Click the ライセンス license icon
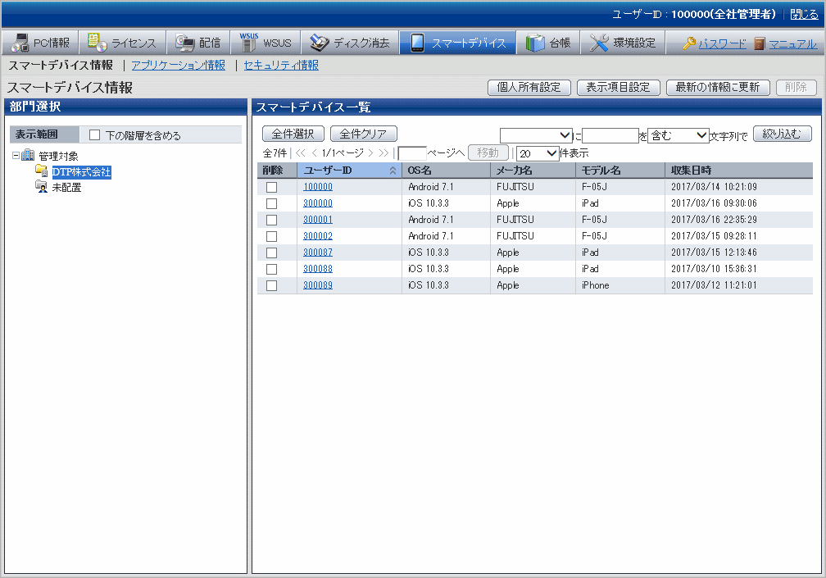Viewport: 826px width, 578px height. 97,43
